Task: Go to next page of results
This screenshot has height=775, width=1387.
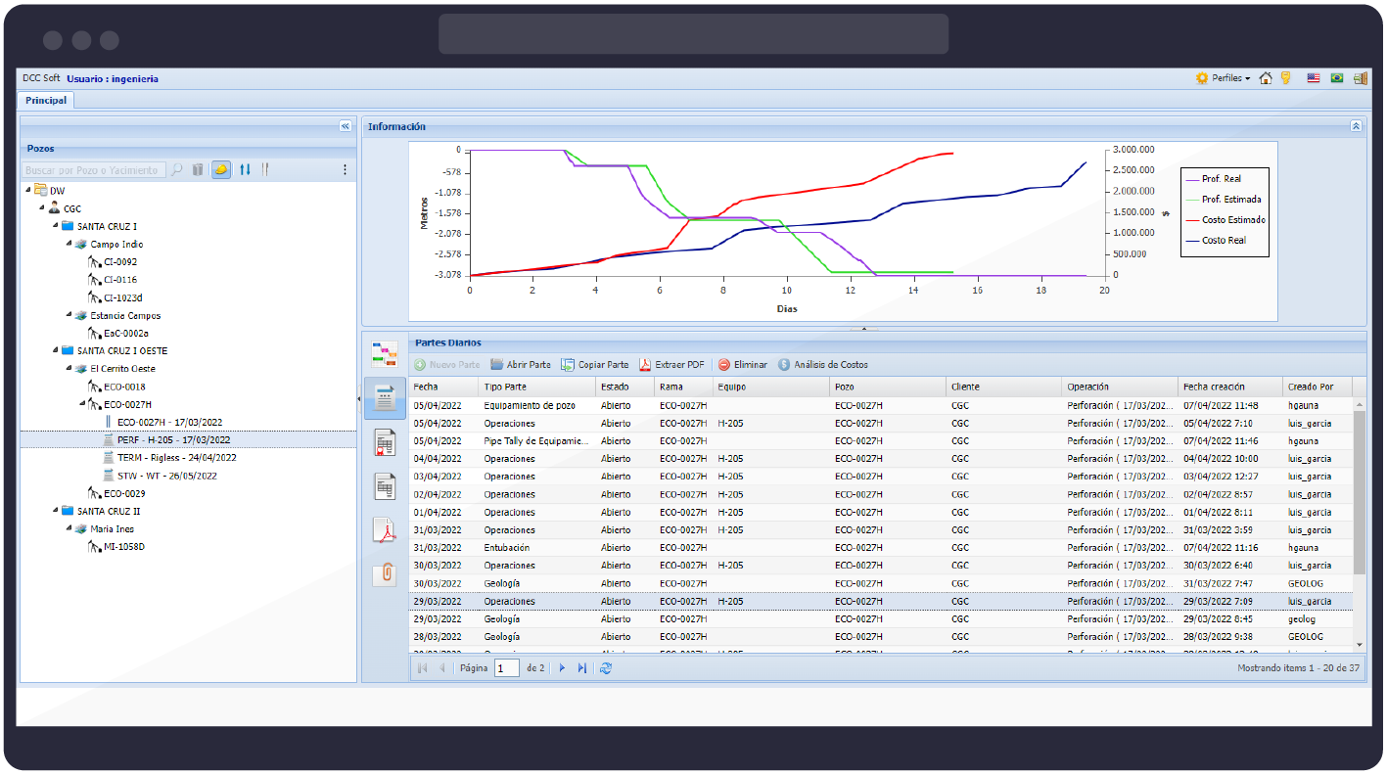Action: tap(562, 667)
